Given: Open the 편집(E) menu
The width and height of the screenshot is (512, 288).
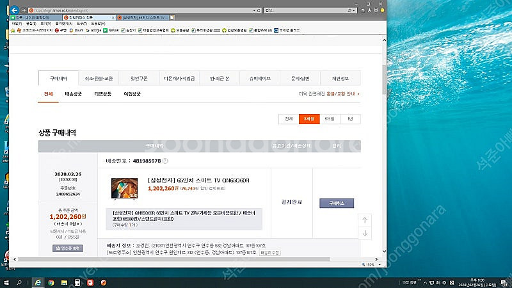Looking at the screenshot, I should pyautogui.click(x=31, y=24).
